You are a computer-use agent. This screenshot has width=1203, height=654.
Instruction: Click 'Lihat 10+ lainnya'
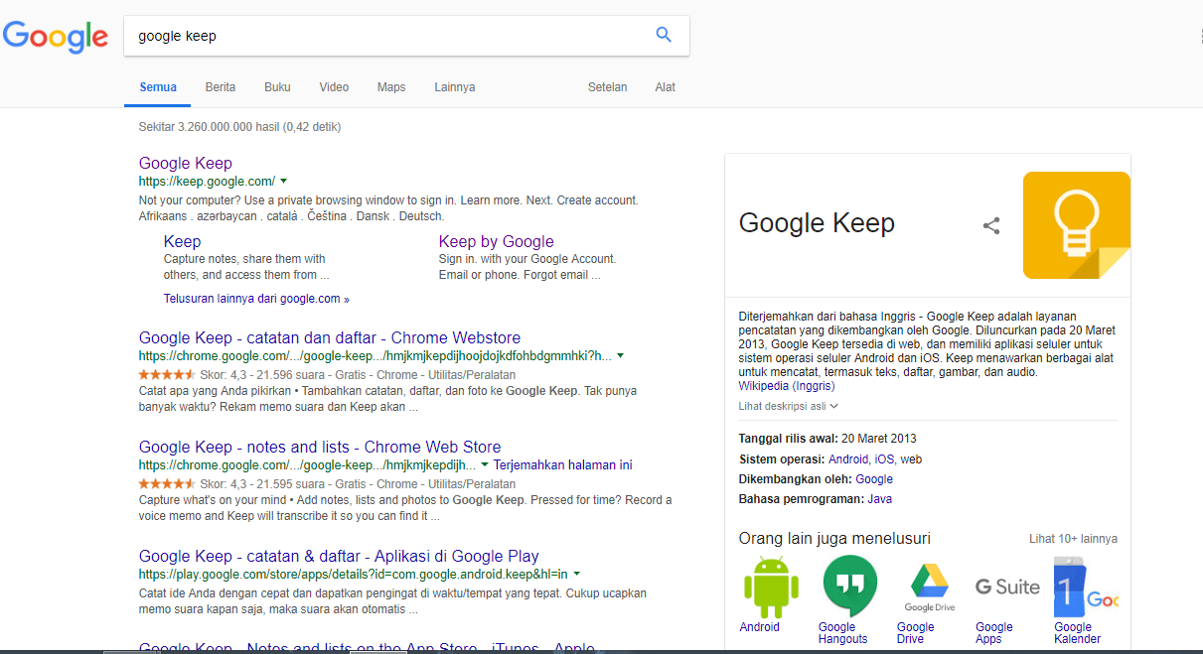coord(1073,539)
